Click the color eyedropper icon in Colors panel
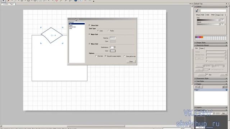The image size is (230, 129). pos(197,11)
